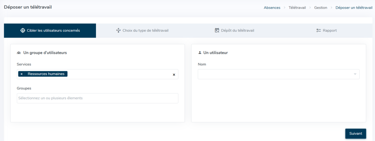This screenshot has height=141, width=375.
Task: Clear all selections in the Services field
Action: (x=174, y=75)
